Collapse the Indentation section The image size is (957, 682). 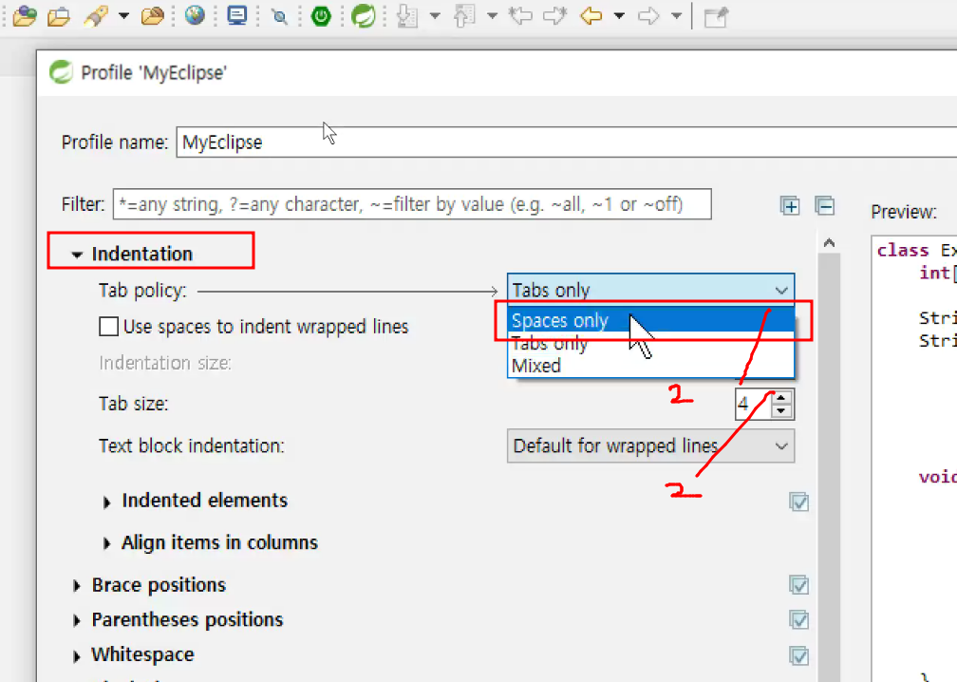click(76, 255)
